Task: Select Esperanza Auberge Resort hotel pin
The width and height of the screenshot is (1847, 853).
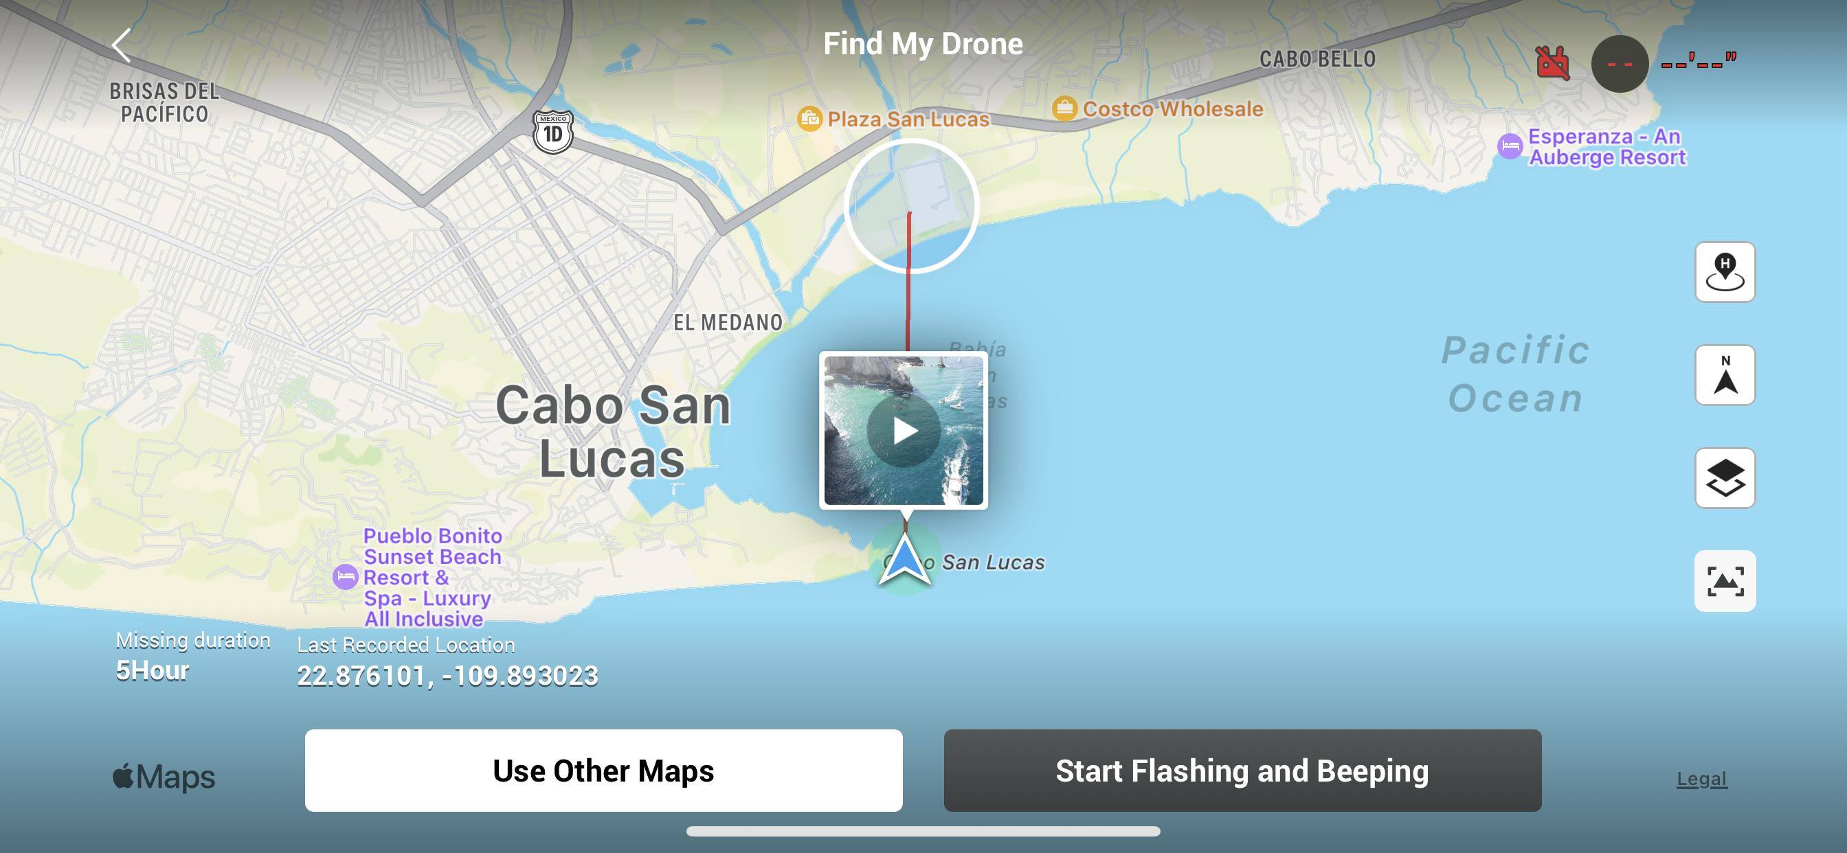Action: pyautogui.click(x=1510, y=146)
